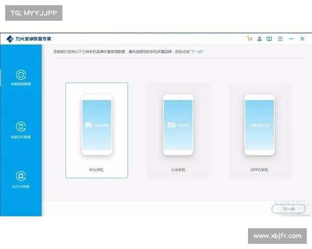The image size is (312, 249).
Task: Choose the OPPO phone image
Action: click(259, 125)
